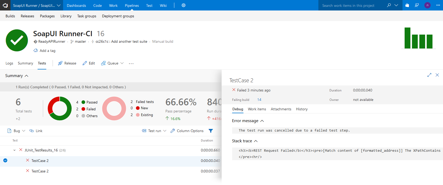This screenshot has width=443, height=185.
Task: Uncheck the selected TestCase 2 row checkmark
Action: pyautogui.click(x=5, y=160)
